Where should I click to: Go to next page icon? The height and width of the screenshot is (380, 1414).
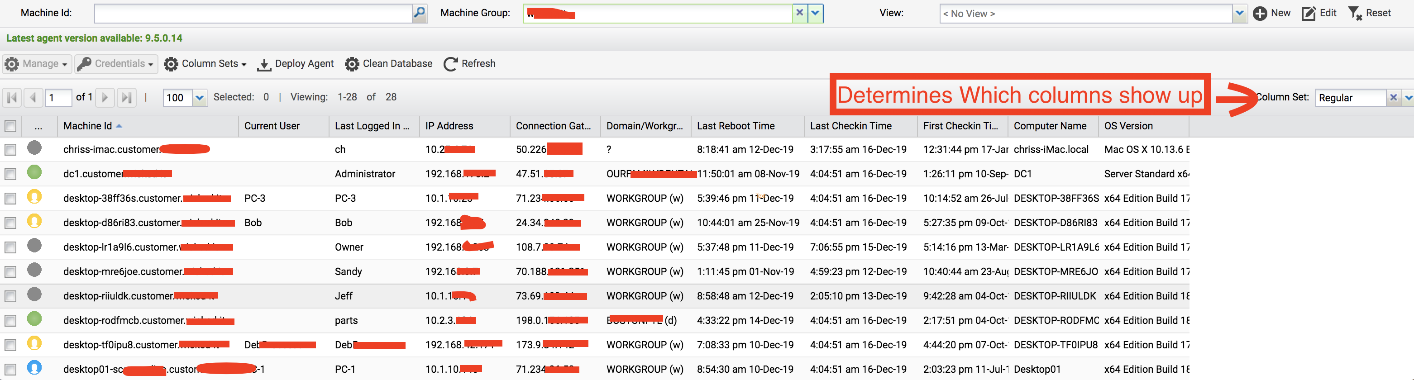tap(105, 98)
